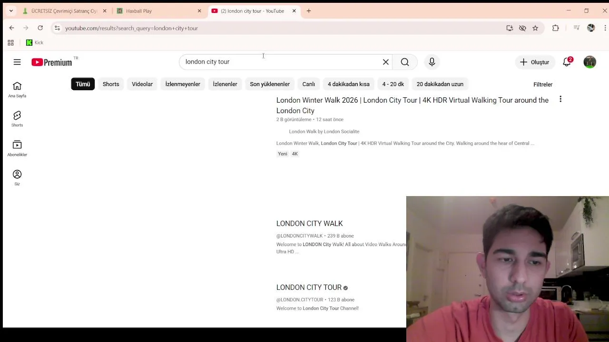Select the 20 dakikadan uzun chip
The image size is (609, 342).
[440, 84]
